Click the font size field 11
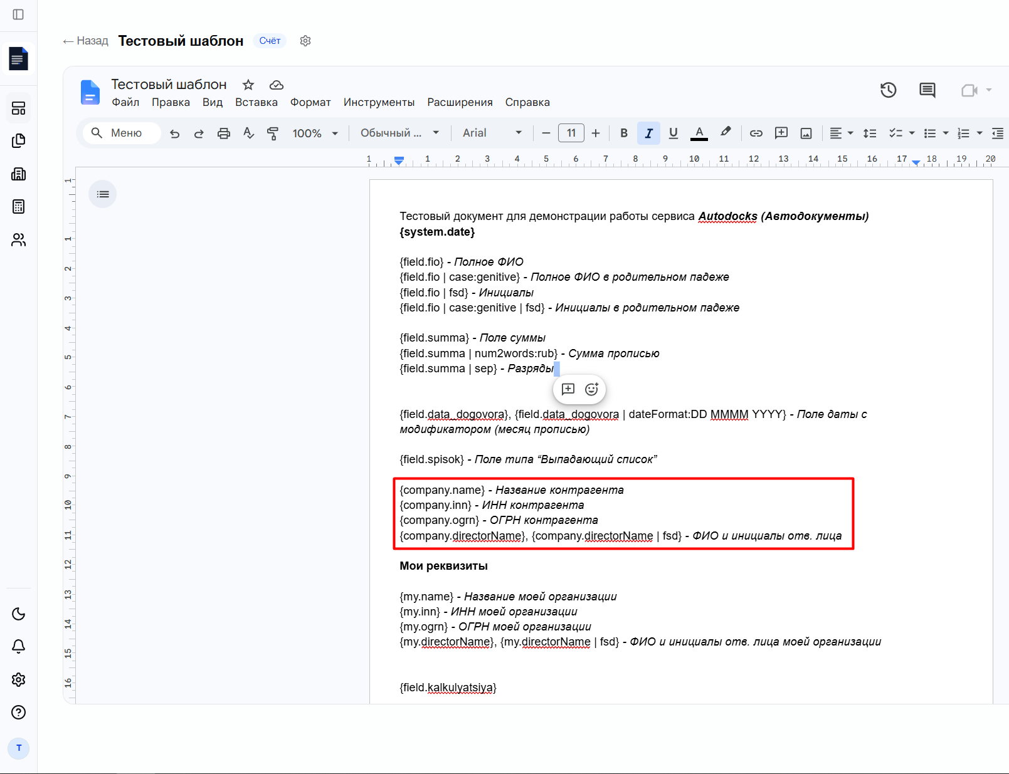 (571, 133)
